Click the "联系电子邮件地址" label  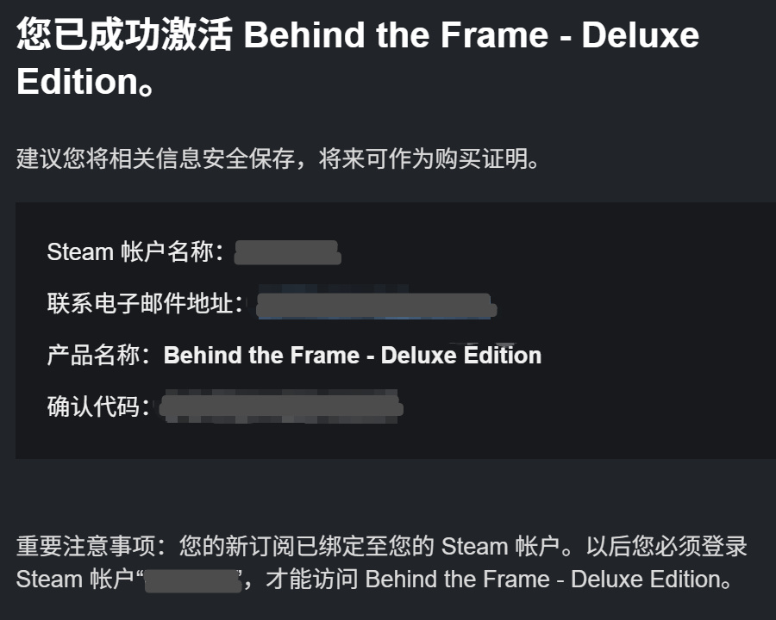pos(145,304)
